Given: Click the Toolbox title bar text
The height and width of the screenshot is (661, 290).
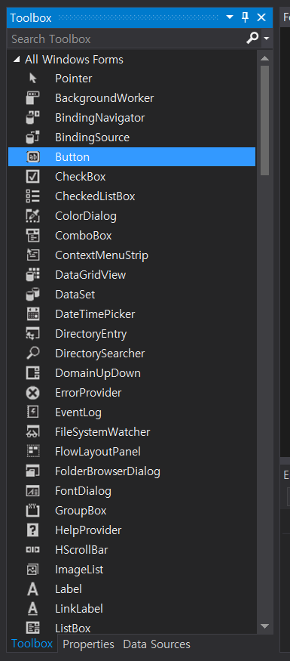Looking at the screenshot, I should pos(31,17).
